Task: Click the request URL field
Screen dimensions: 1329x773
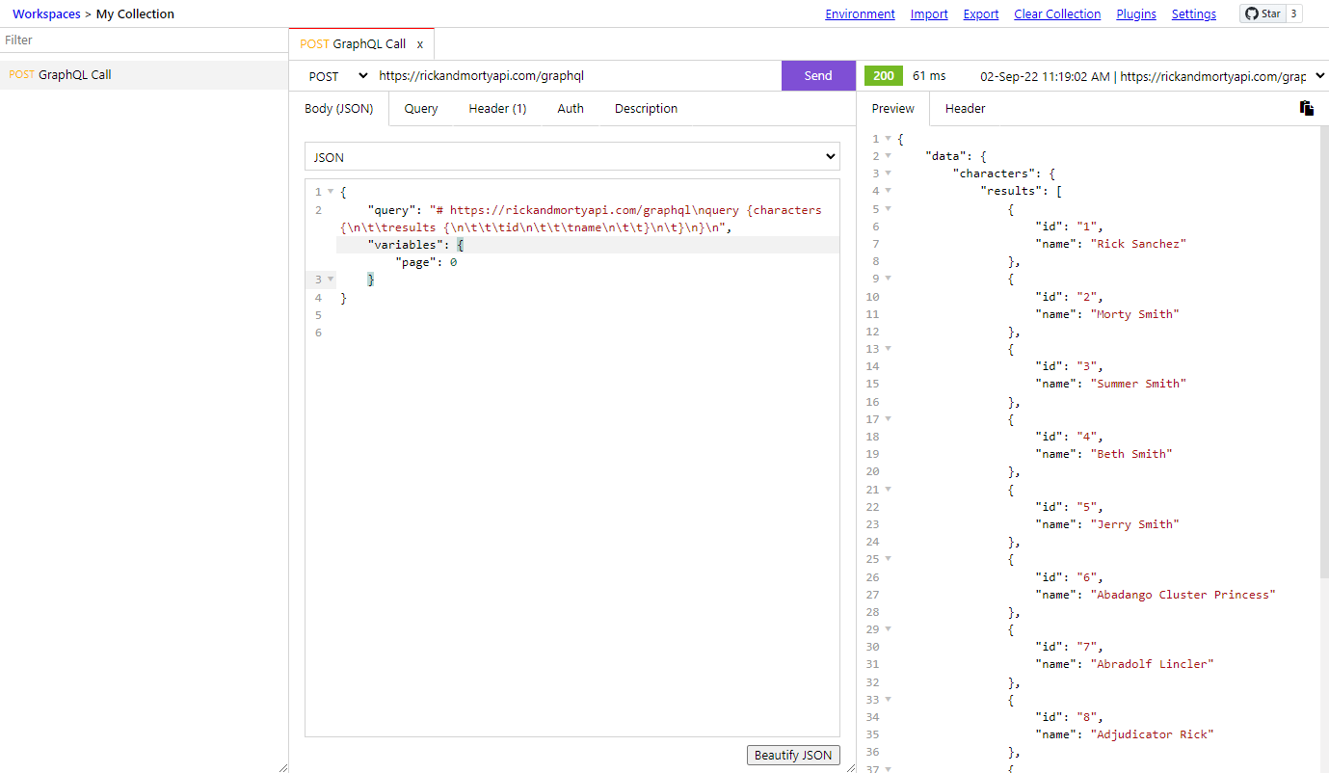Action: click(x=576, y=75)
